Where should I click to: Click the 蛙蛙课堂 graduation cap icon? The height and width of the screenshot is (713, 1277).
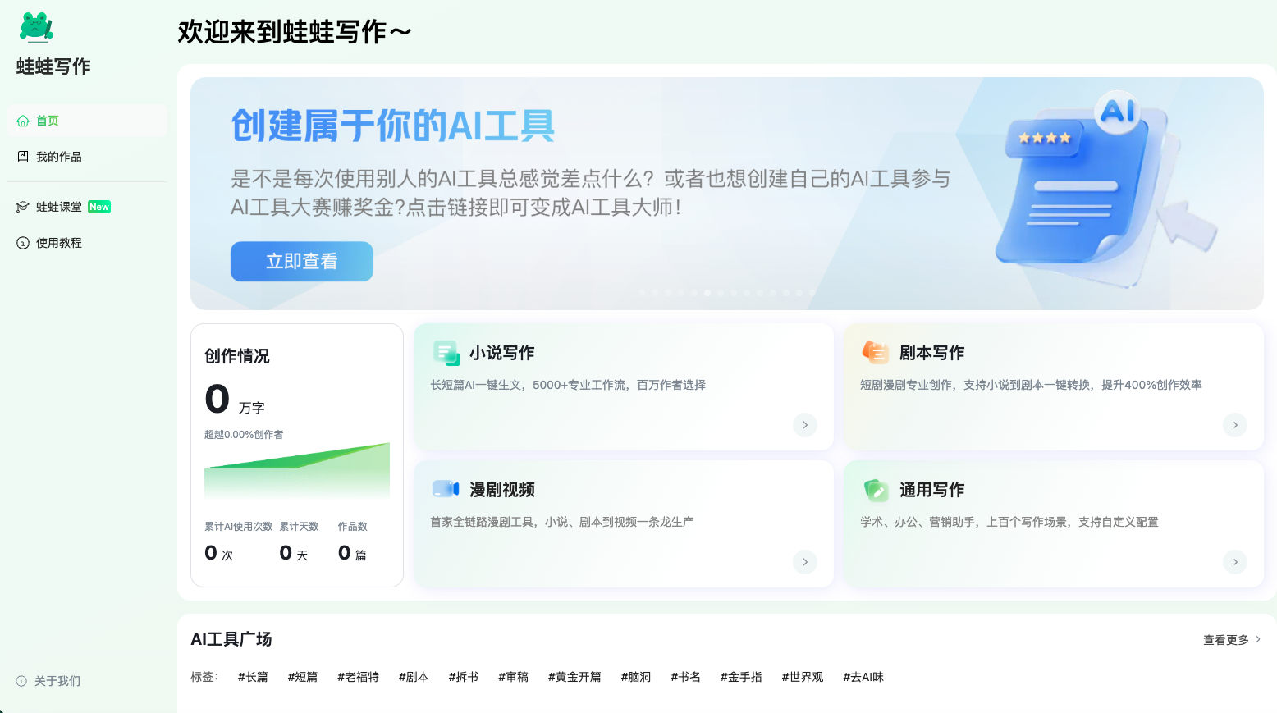click(23, 207)
